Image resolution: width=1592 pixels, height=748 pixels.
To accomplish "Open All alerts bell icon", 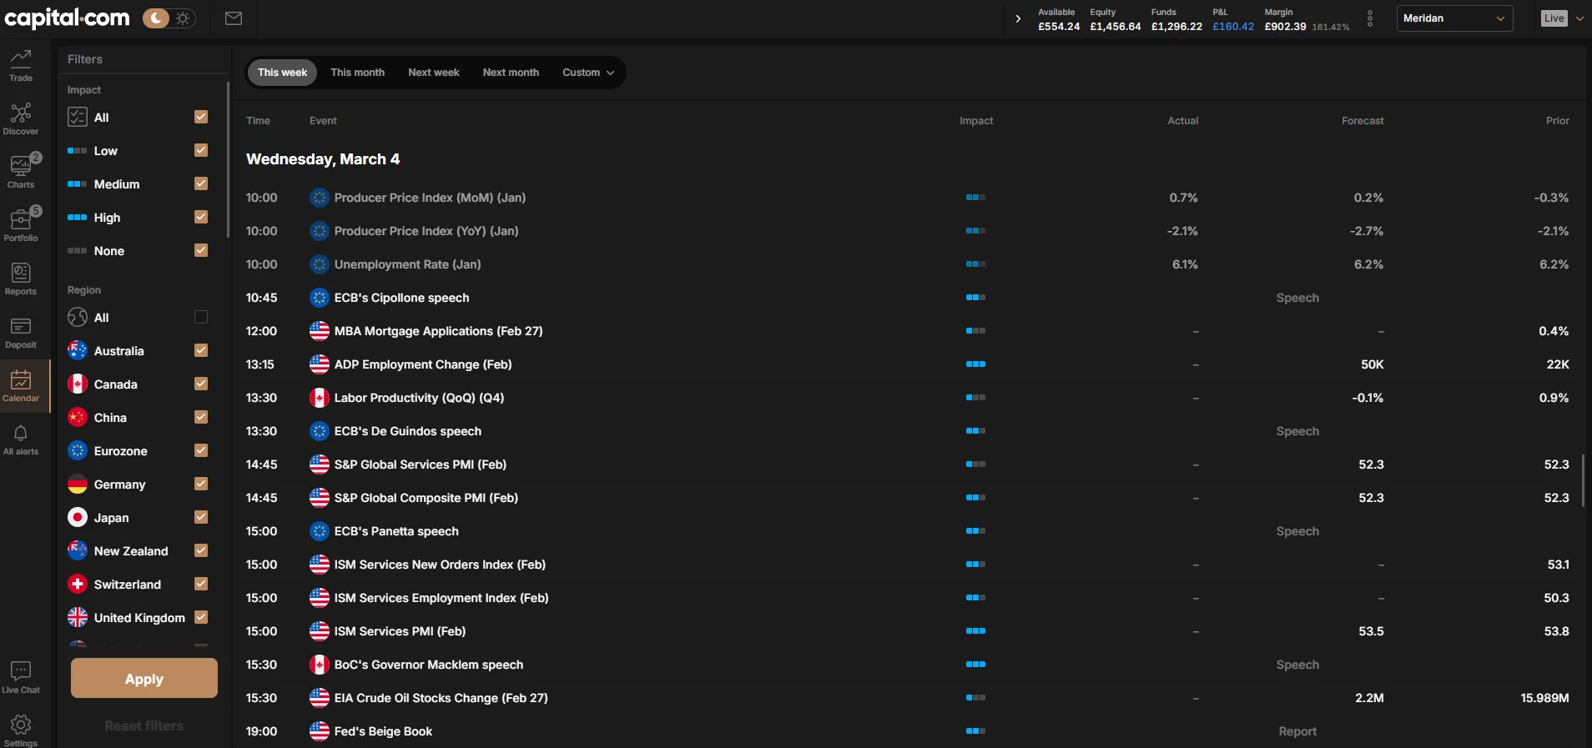I will click(x=21, y=439).
